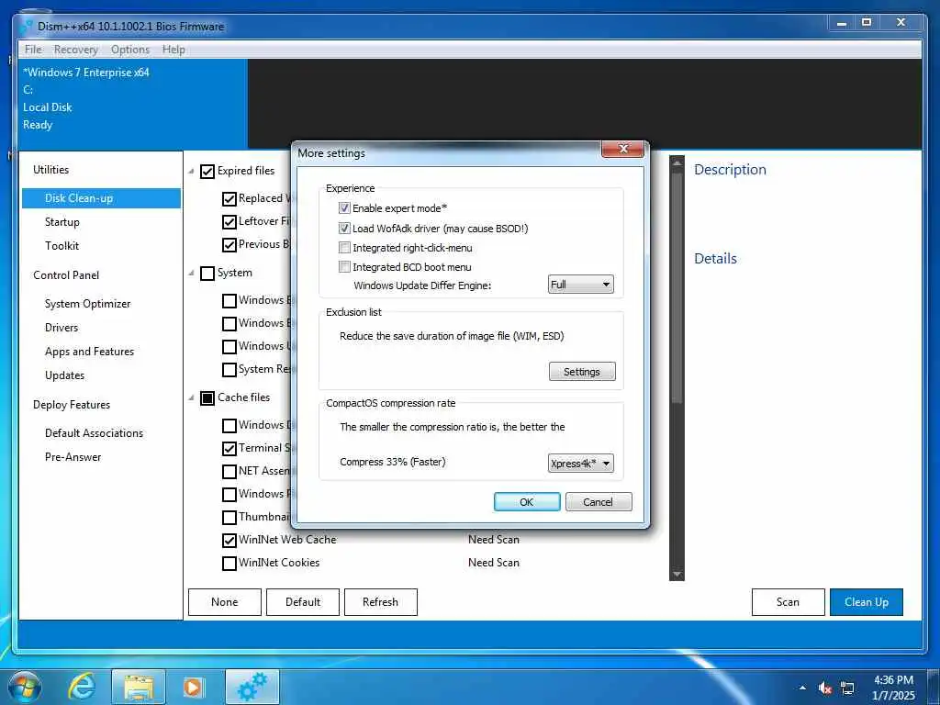Close the More settings dialog
The width and height of the screenshot is (940, 705).
[x=622, y=149]
